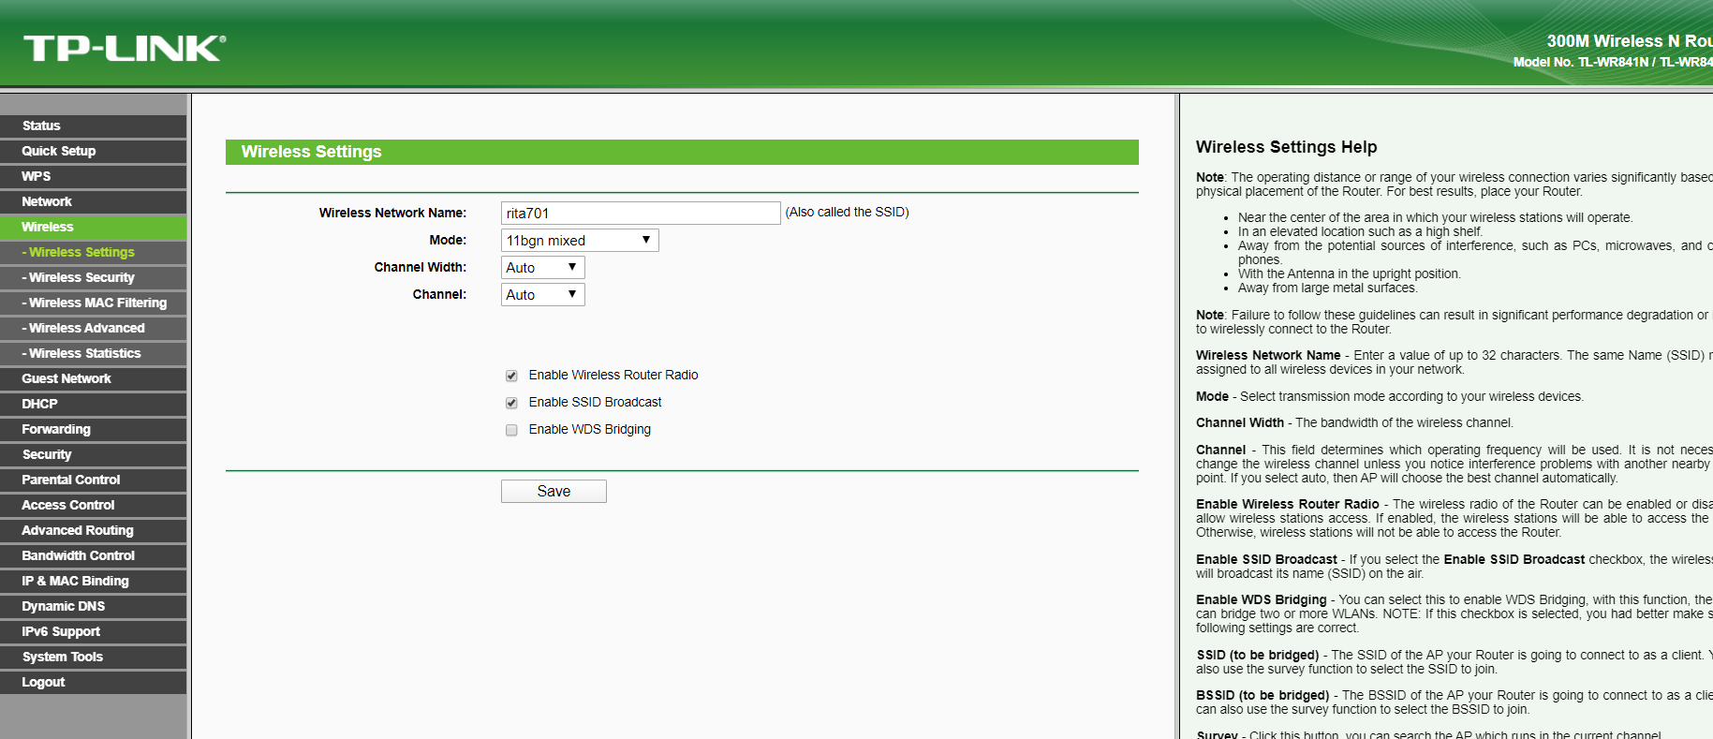Open the Status menu item

pyautogui.click(x=94, y=126)
